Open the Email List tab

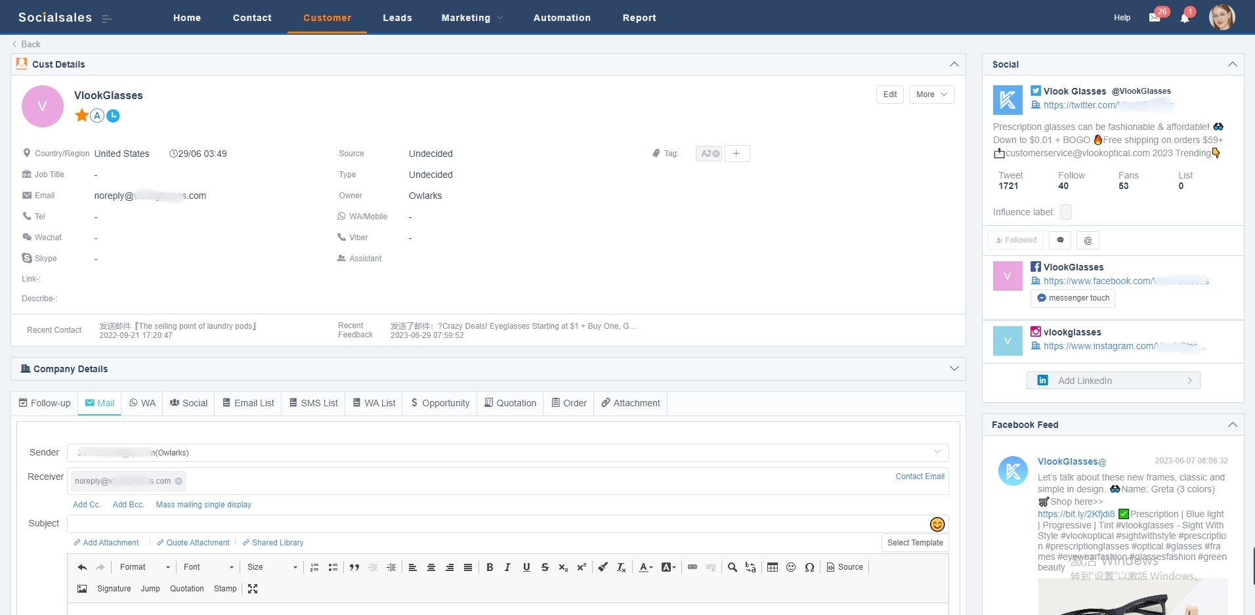pos(248,403)
